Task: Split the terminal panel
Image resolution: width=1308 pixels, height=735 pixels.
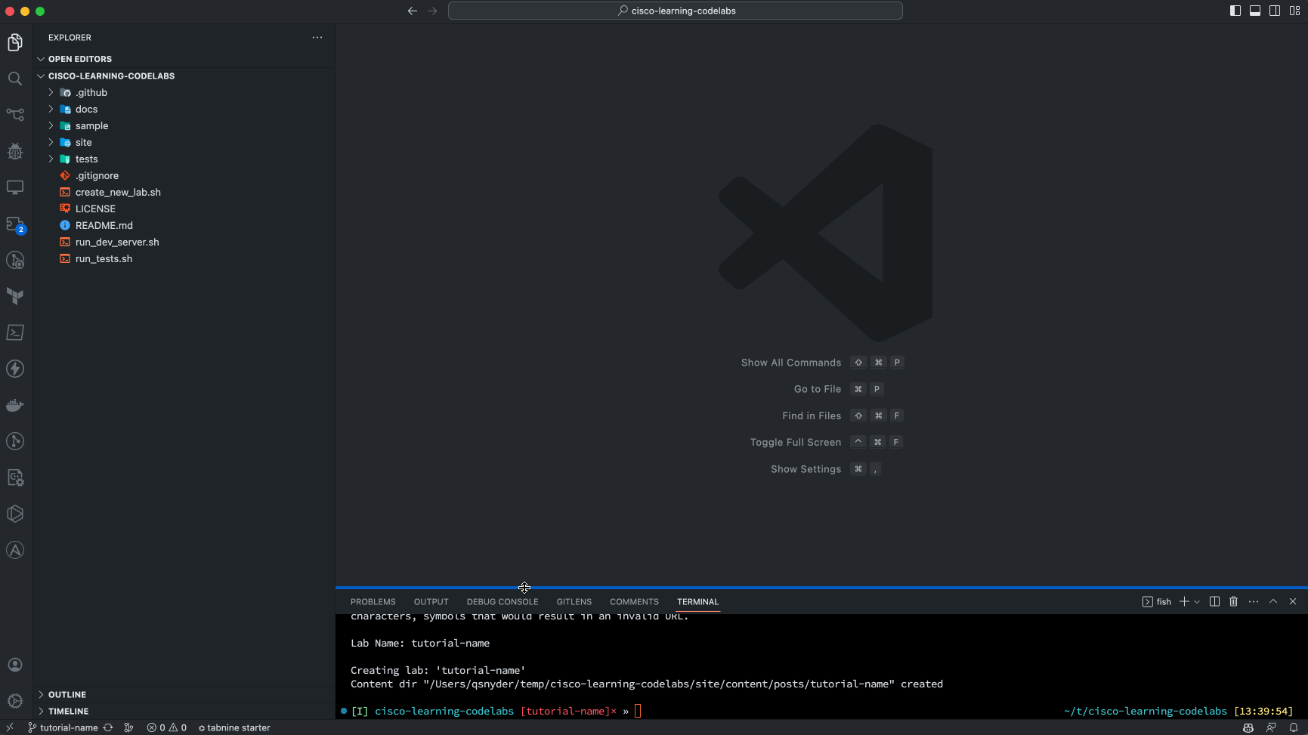Action: [x=1214, y=601]
